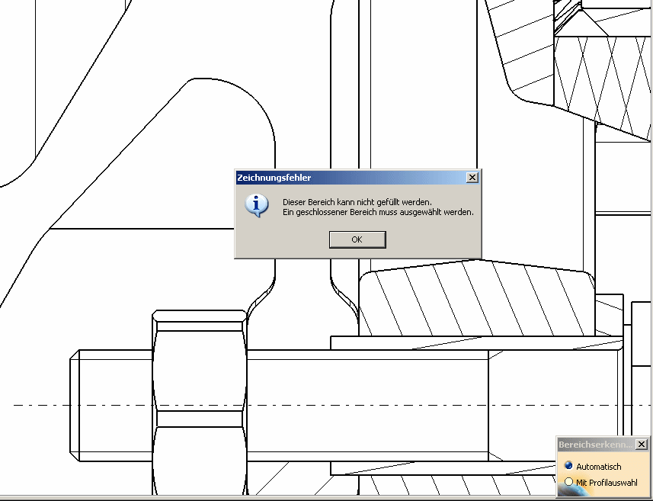
Task: Click OK in the Zeichnungsfehler dialog
Action: pos(357,239)
